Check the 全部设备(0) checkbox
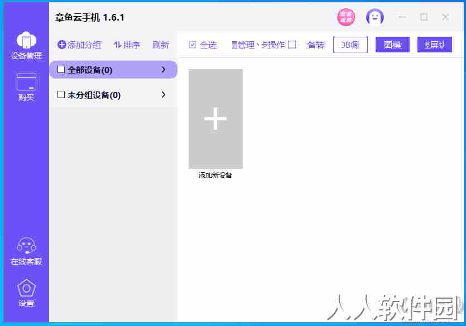This screenshot has height=326, width=466. tap(61, 70)
